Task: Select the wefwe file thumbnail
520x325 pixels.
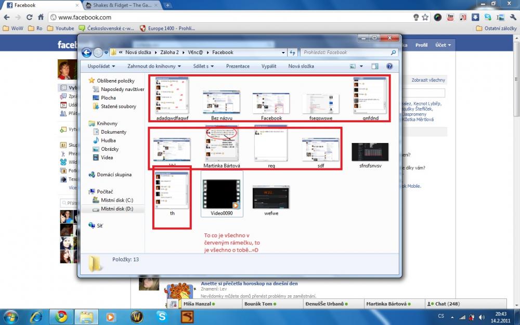Action: (x=271, y=198)
